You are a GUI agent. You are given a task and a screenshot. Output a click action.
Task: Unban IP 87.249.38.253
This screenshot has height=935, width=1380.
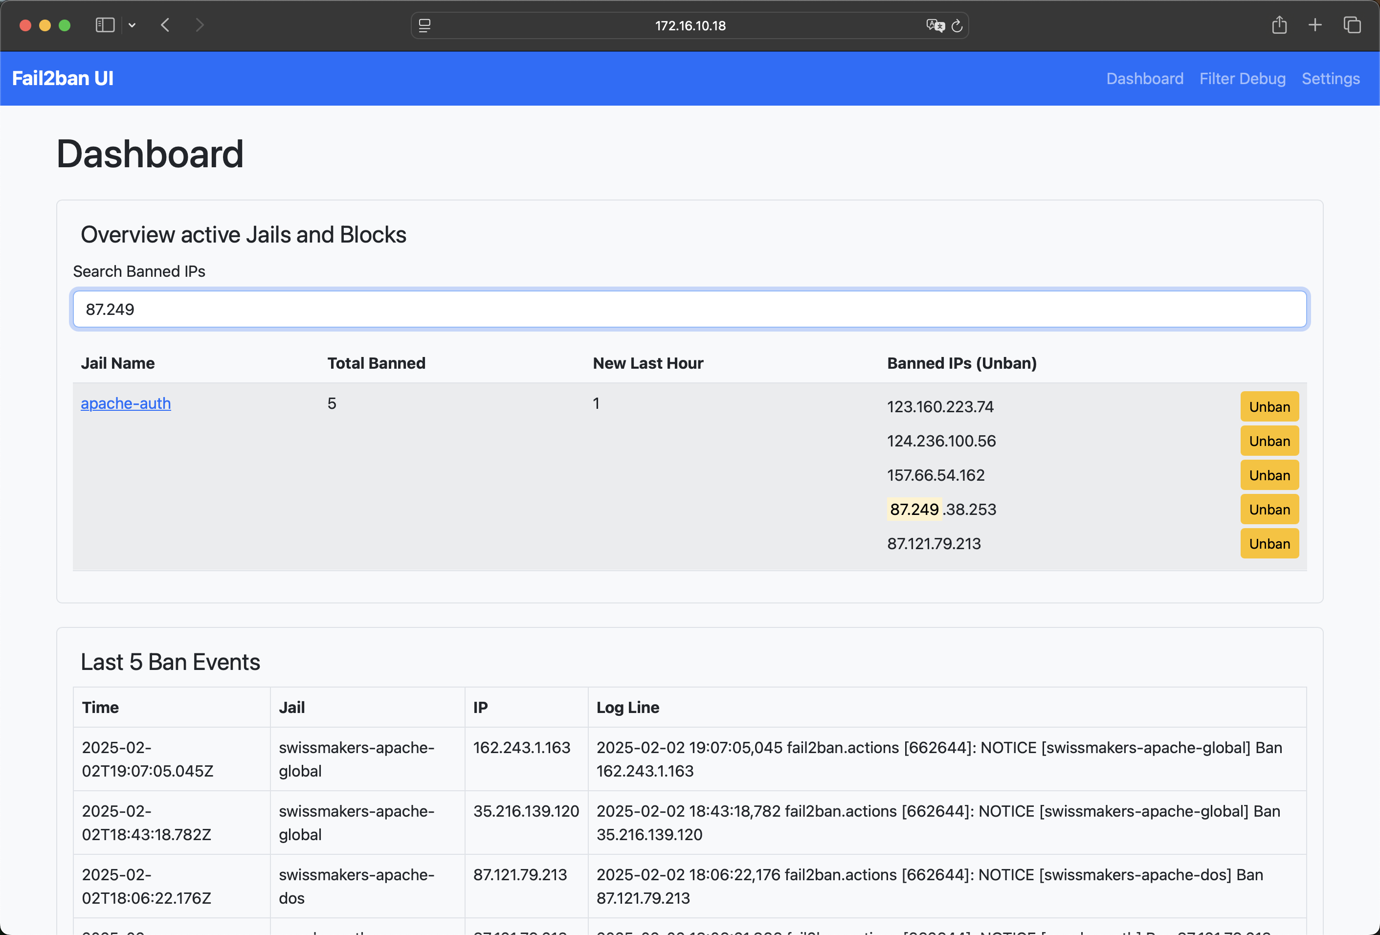pyautogui.click(x=1269, y=510)
